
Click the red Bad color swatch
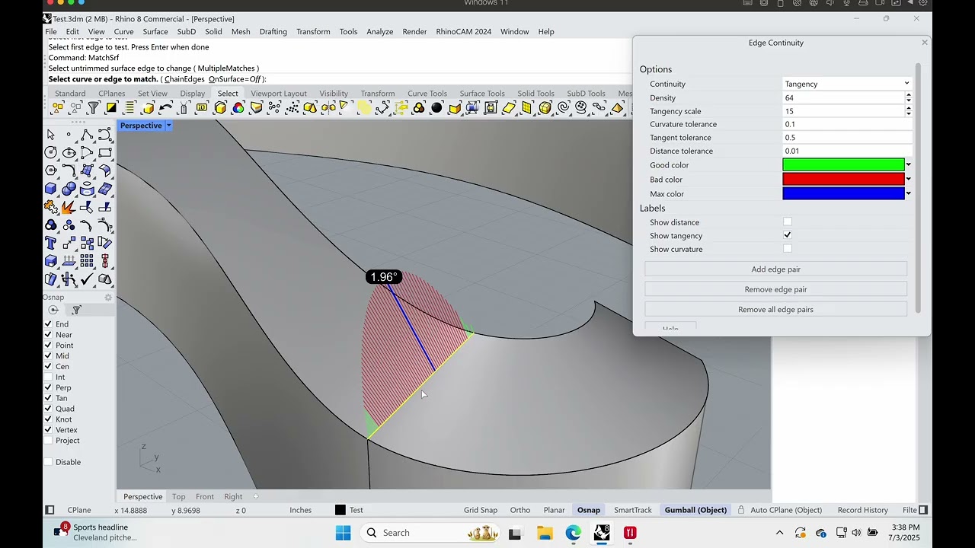pyautogui.click(x=843, y=180)
